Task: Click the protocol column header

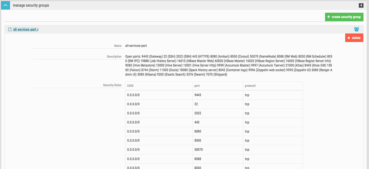Action: pyautogui.click(x=273, y=86)
